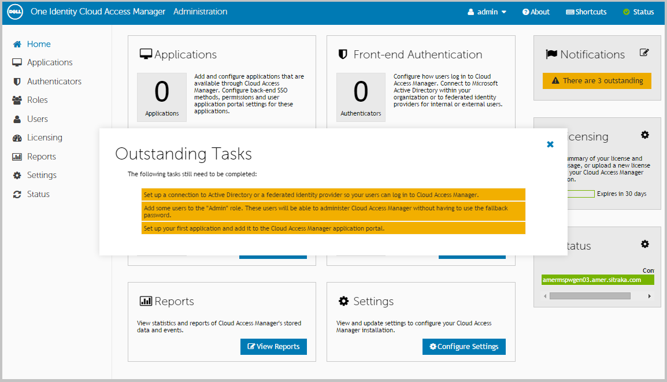The height and width of the screenshot is (382, 667).
Task: Click the Configure Settings button
Action: (x=464, y=347)
